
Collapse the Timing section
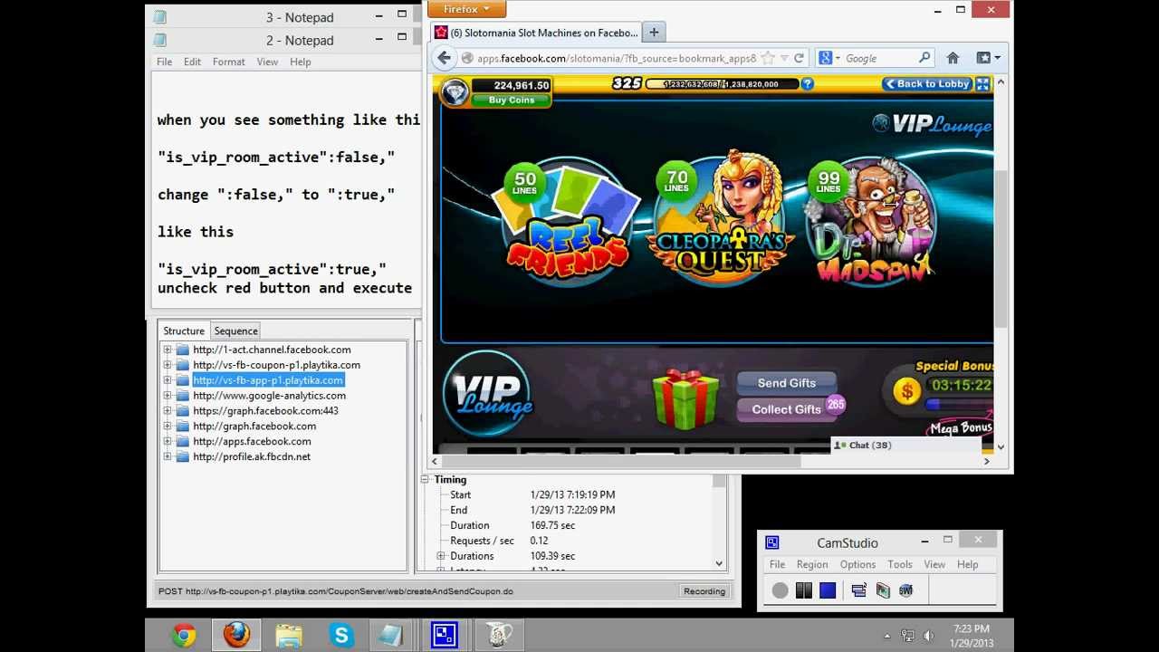coord(425,480)
